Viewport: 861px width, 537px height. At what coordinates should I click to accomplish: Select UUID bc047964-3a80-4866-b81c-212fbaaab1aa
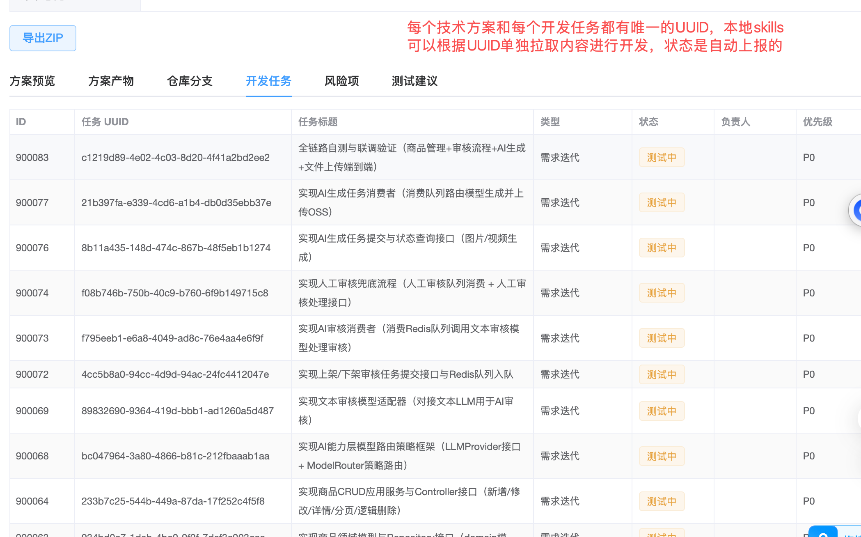[176, 456]
